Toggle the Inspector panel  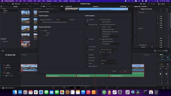[161, 4]
